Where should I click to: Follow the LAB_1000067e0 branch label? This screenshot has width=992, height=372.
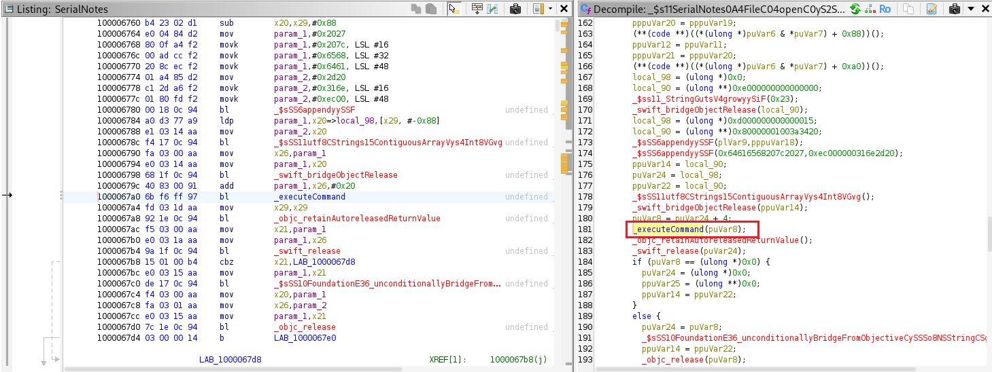click(305, 338)
